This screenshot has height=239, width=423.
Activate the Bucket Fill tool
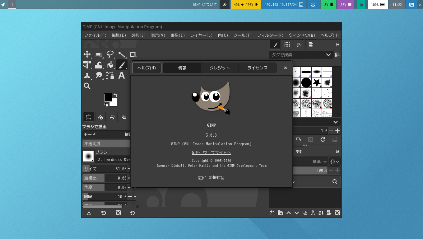(110, 65)
